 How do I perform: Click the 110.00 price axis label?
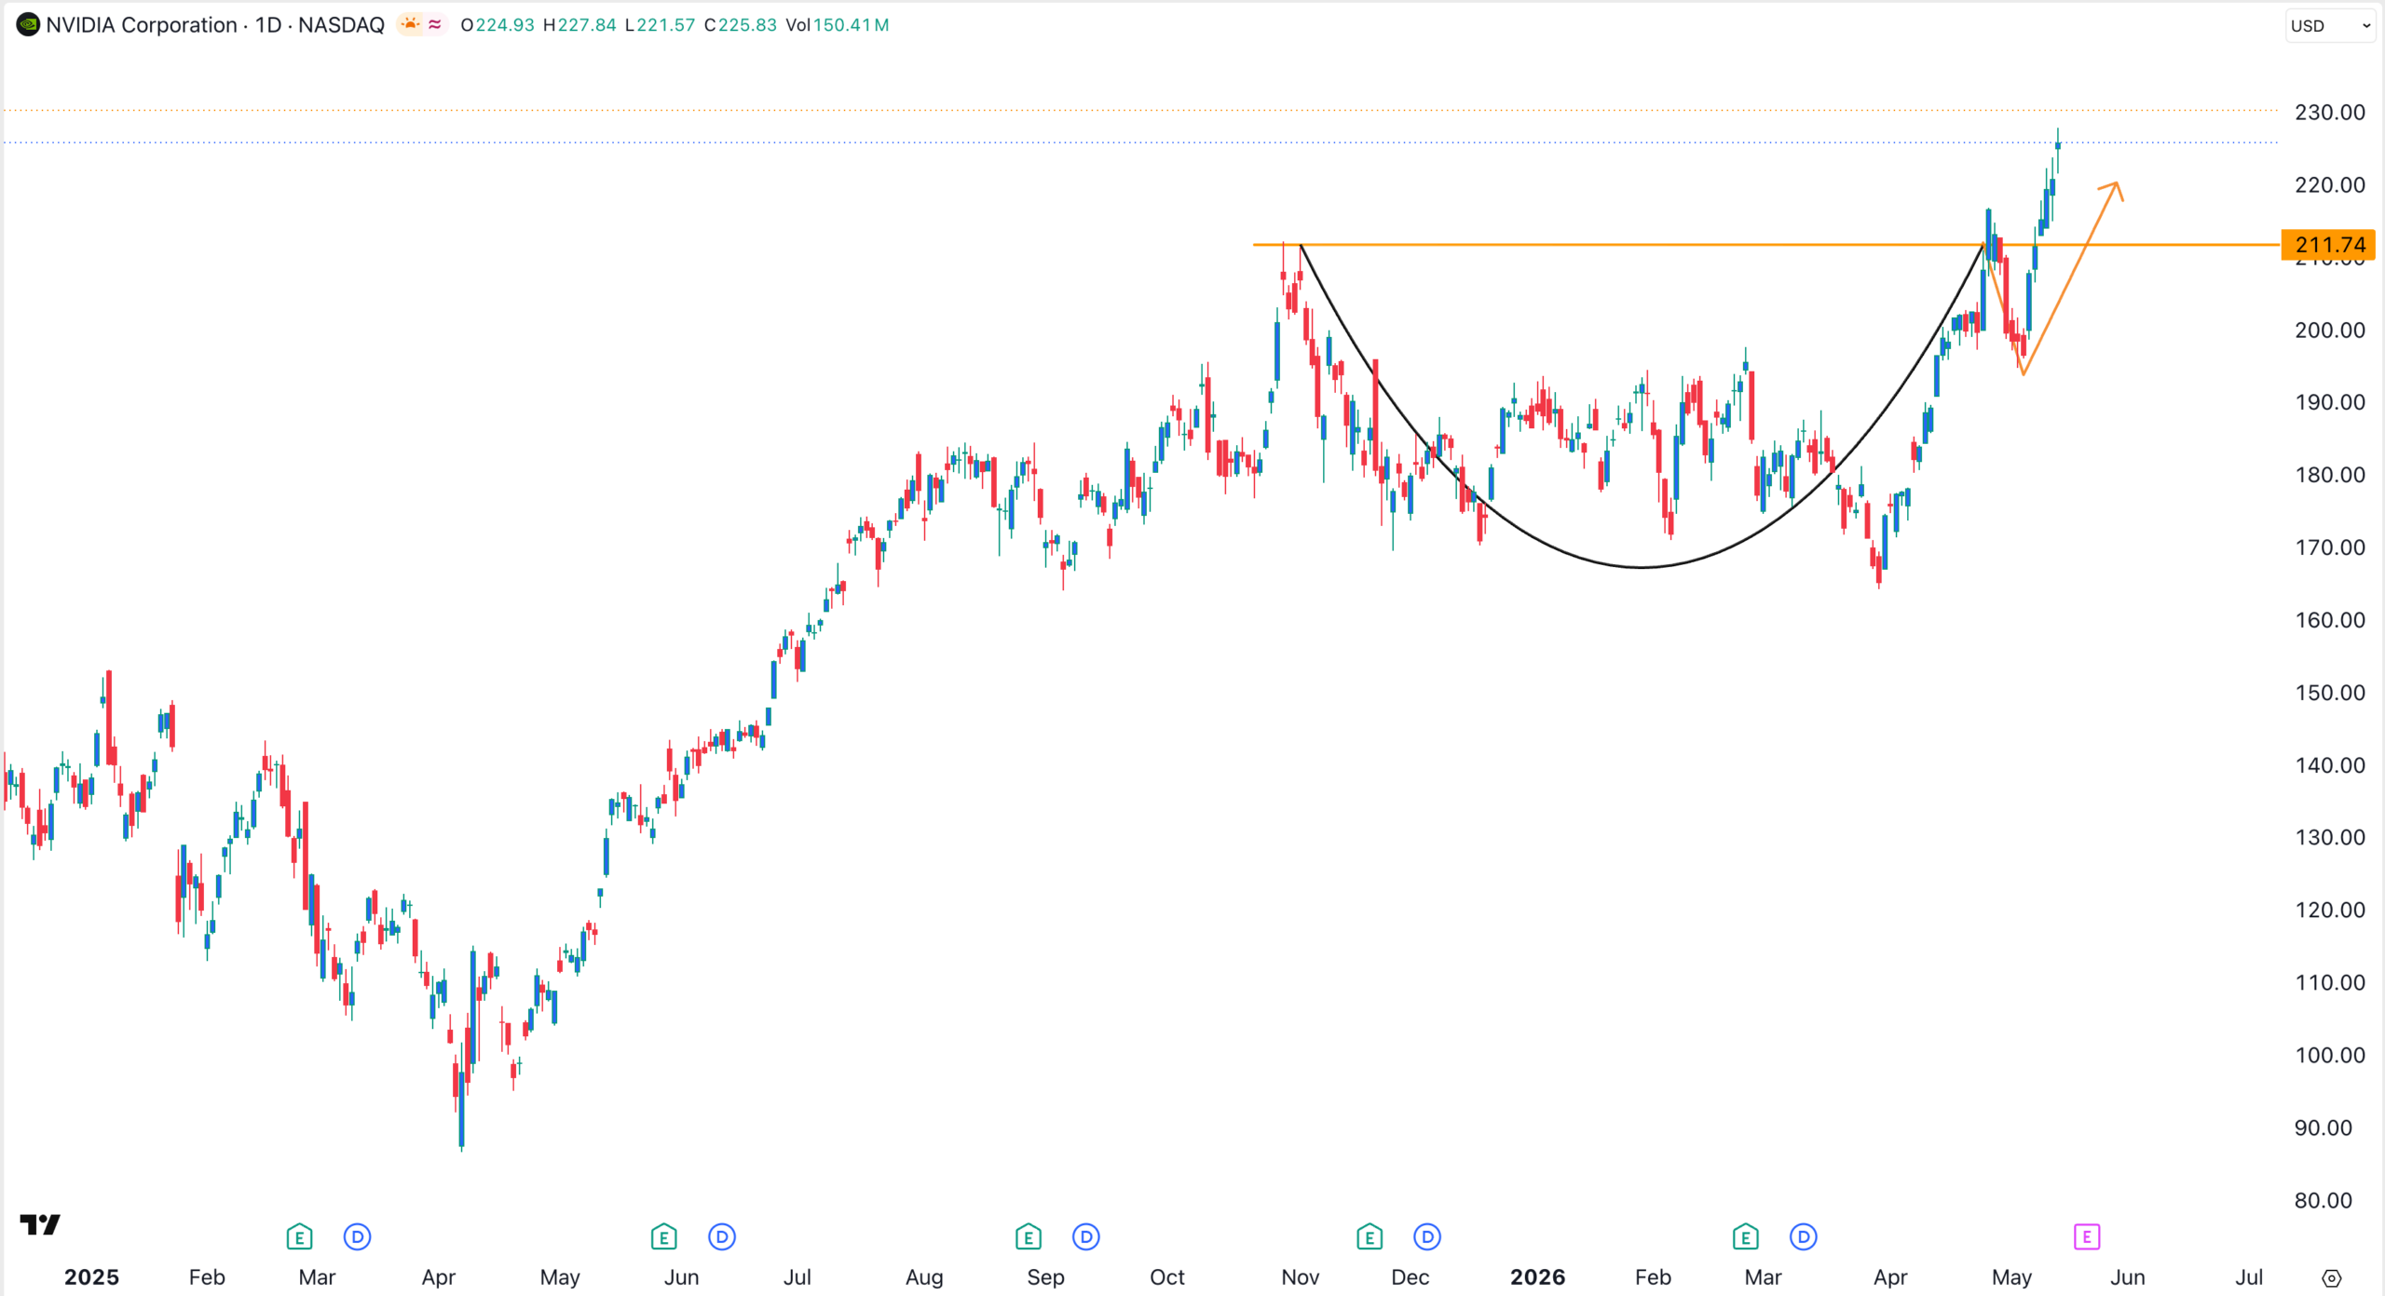[x=2330, y=983]
